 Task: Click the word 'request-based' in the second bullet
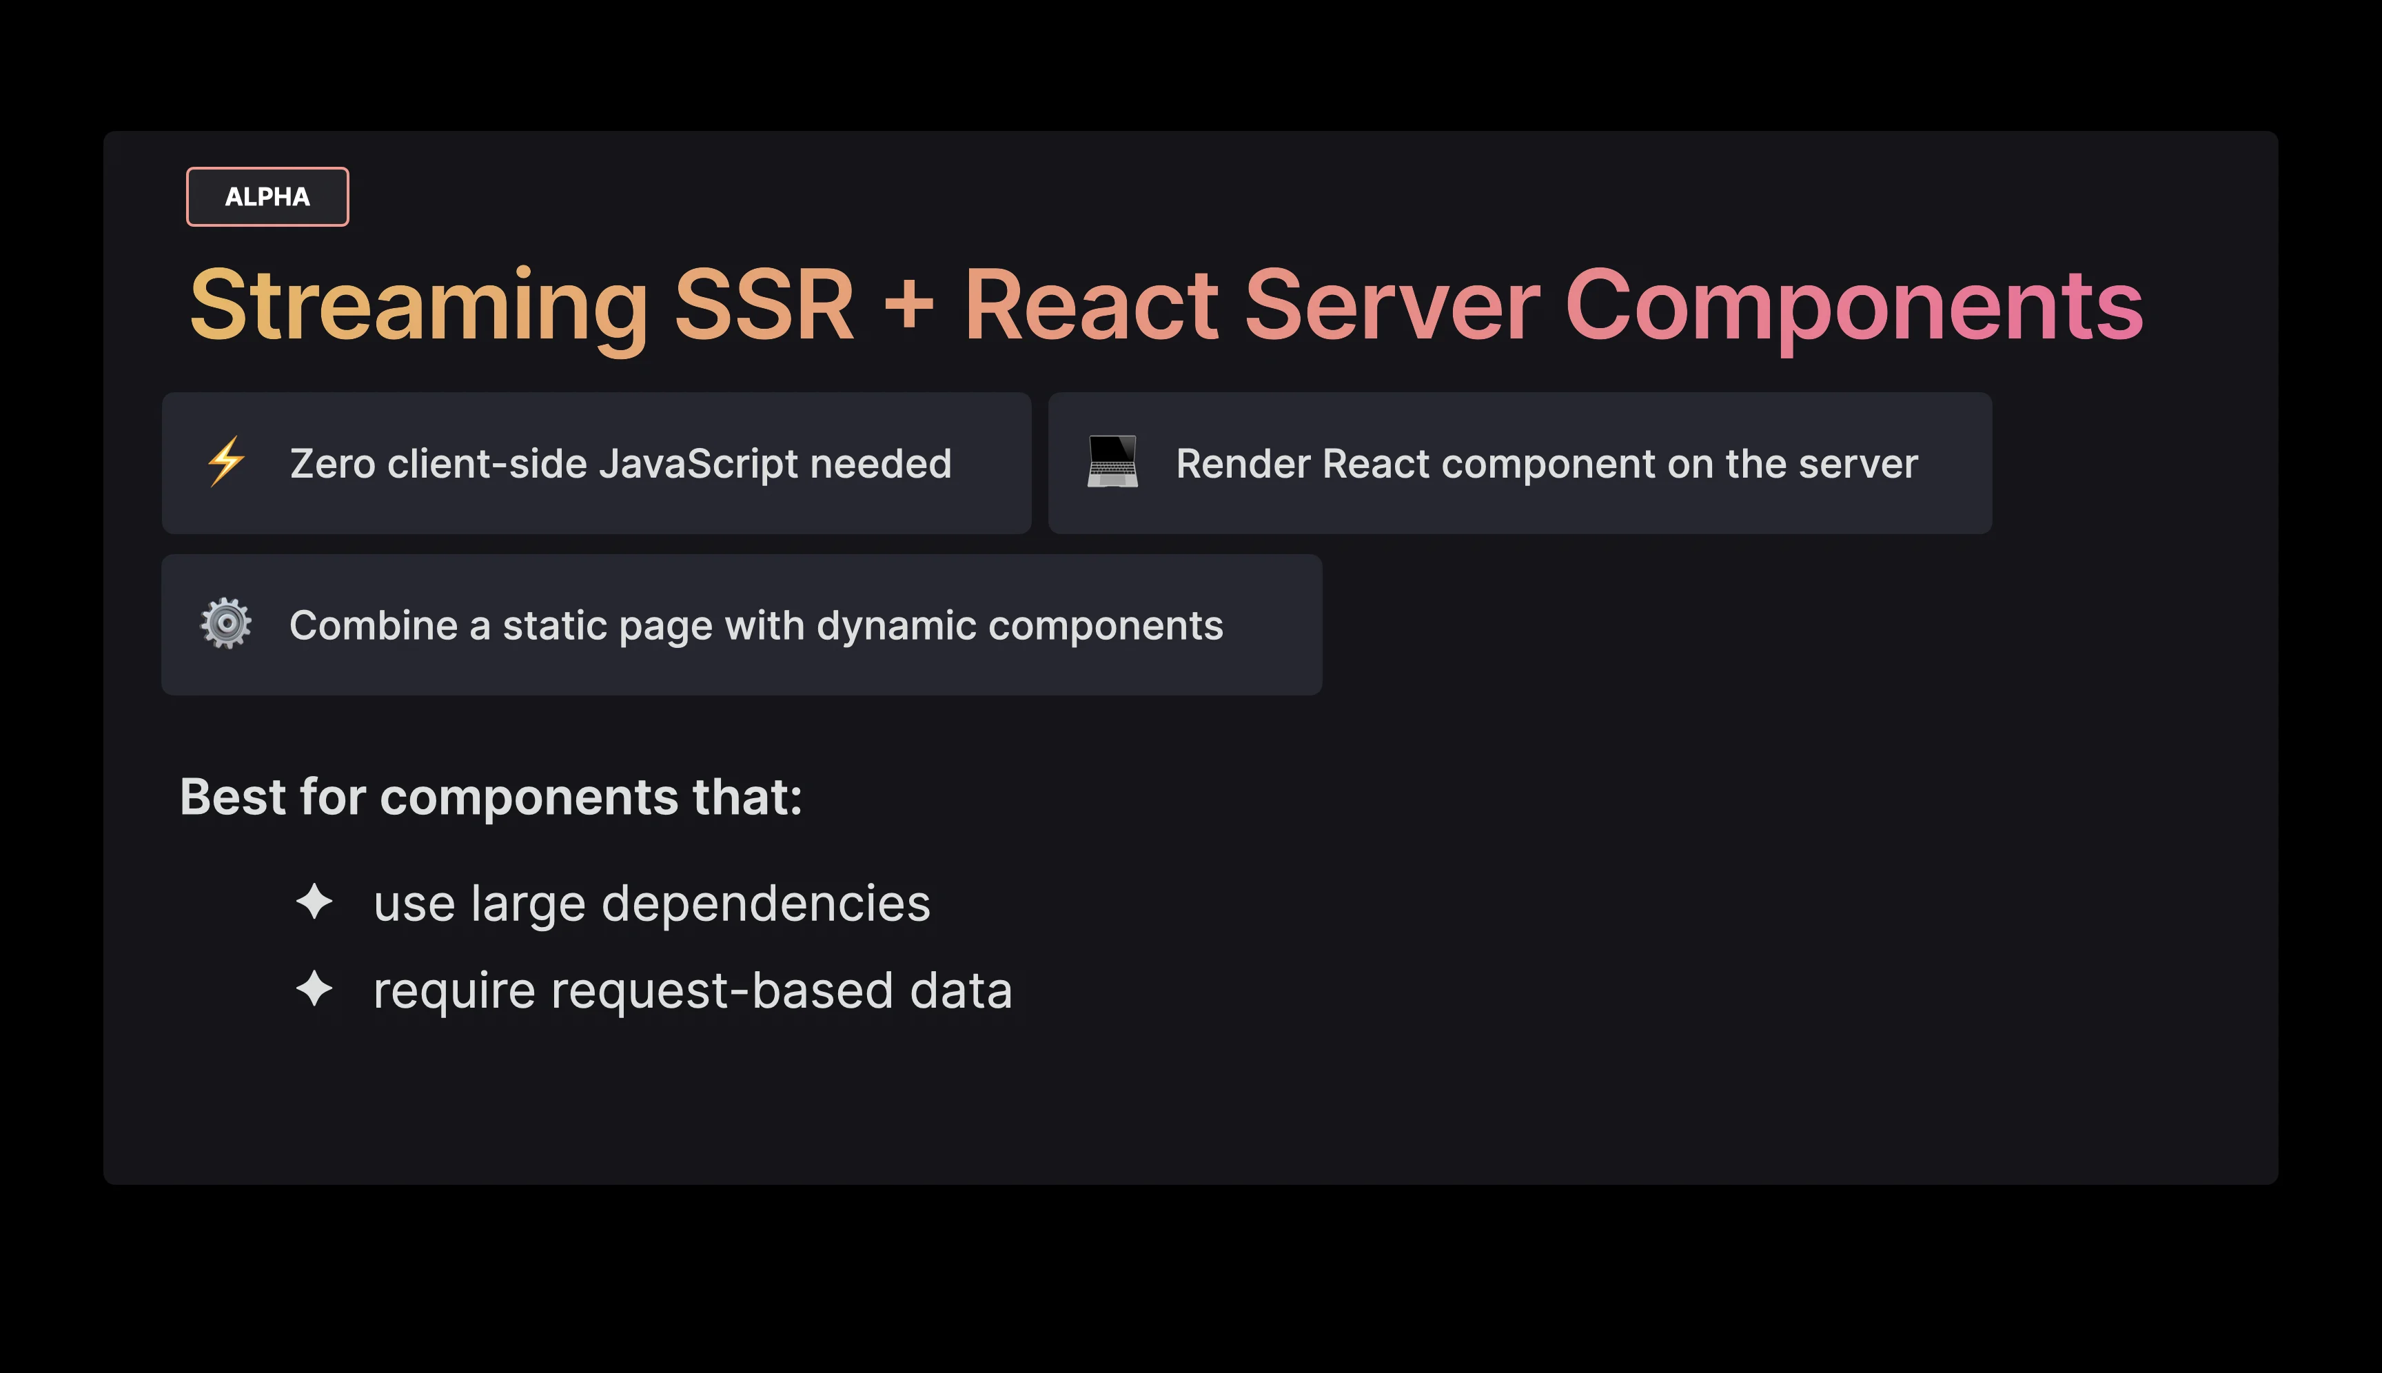(x=722, y=991)
